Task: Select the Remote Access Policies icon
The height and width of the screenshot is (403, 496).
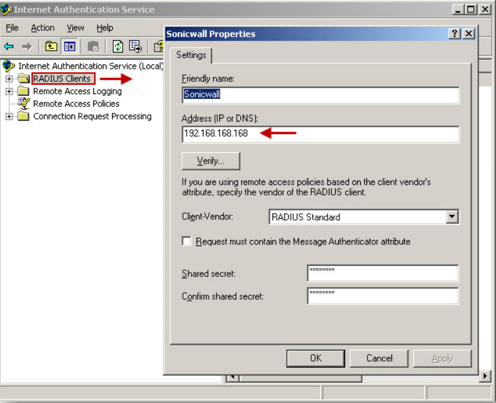Action: click(x=24, y=104)
